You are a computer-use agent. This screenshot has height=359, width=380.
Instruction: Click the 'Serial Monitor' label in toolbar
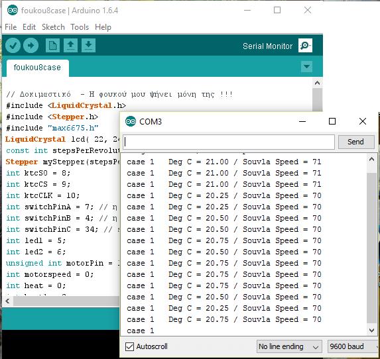267,46
